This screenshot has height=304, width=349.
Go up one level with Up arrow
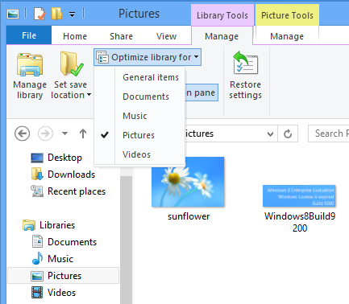point(83,134)
